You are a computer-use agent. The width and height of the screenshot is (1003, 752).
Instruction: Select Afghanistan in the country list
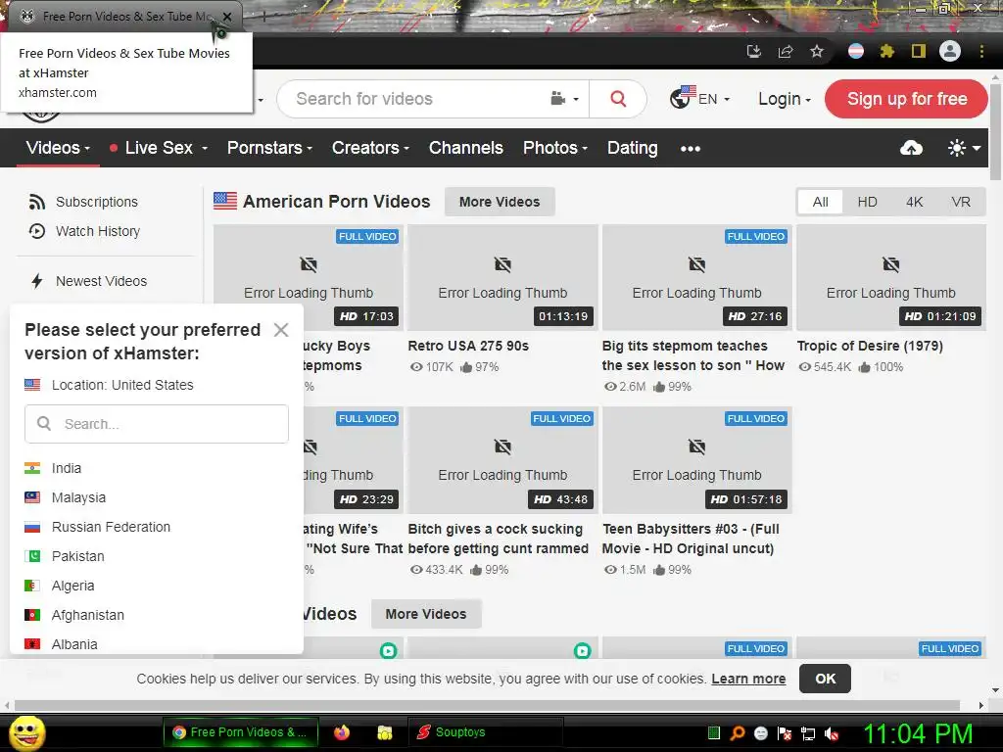87,615
